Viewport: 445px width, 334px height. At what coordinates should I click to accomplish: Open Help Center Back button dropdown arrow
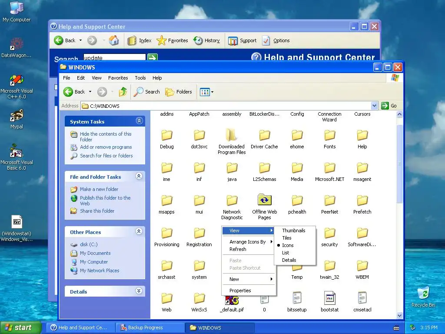tap(80, 40)
